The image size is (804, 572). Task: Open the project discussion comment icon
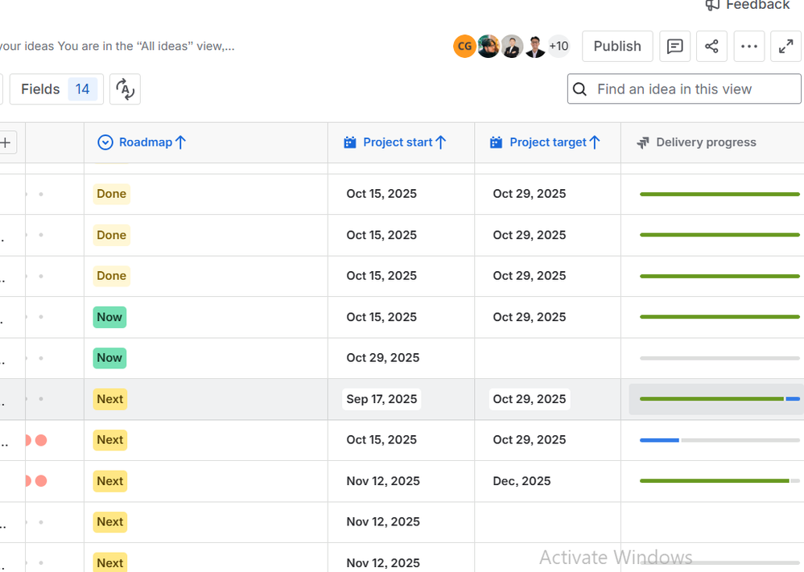click(674, 46)
